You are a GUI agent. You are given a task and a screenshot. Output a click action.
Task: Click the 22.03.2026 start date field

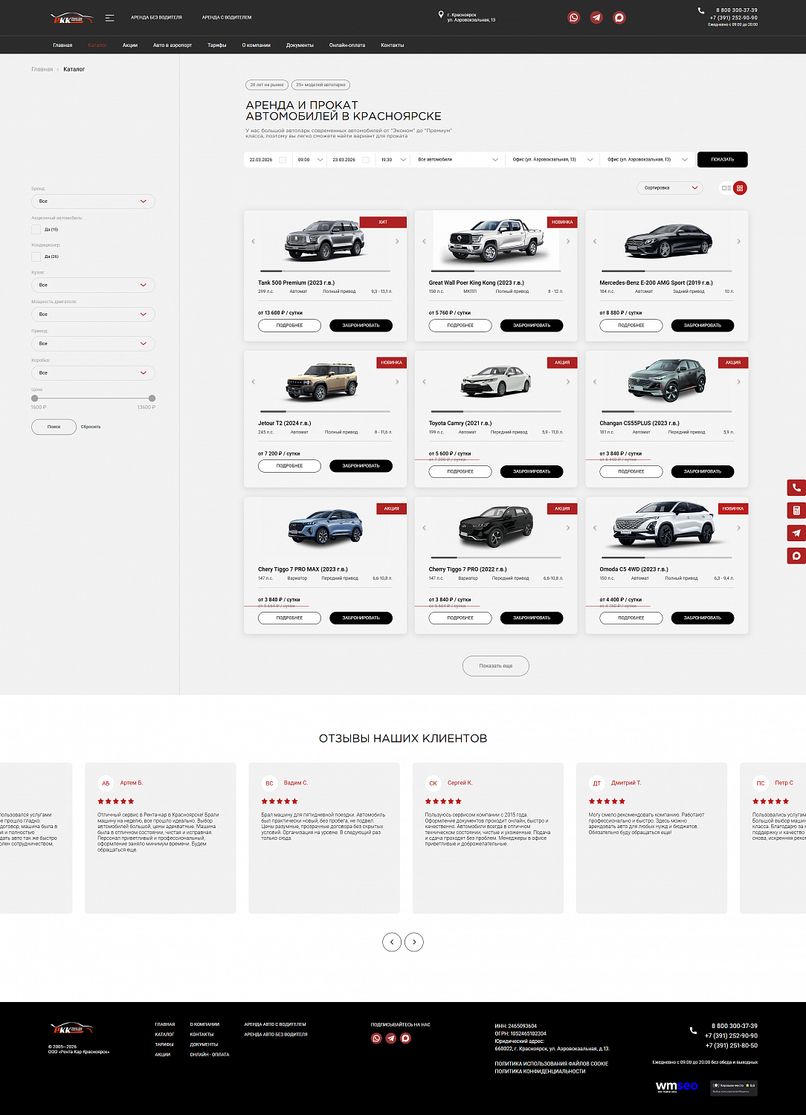point(268,160)
